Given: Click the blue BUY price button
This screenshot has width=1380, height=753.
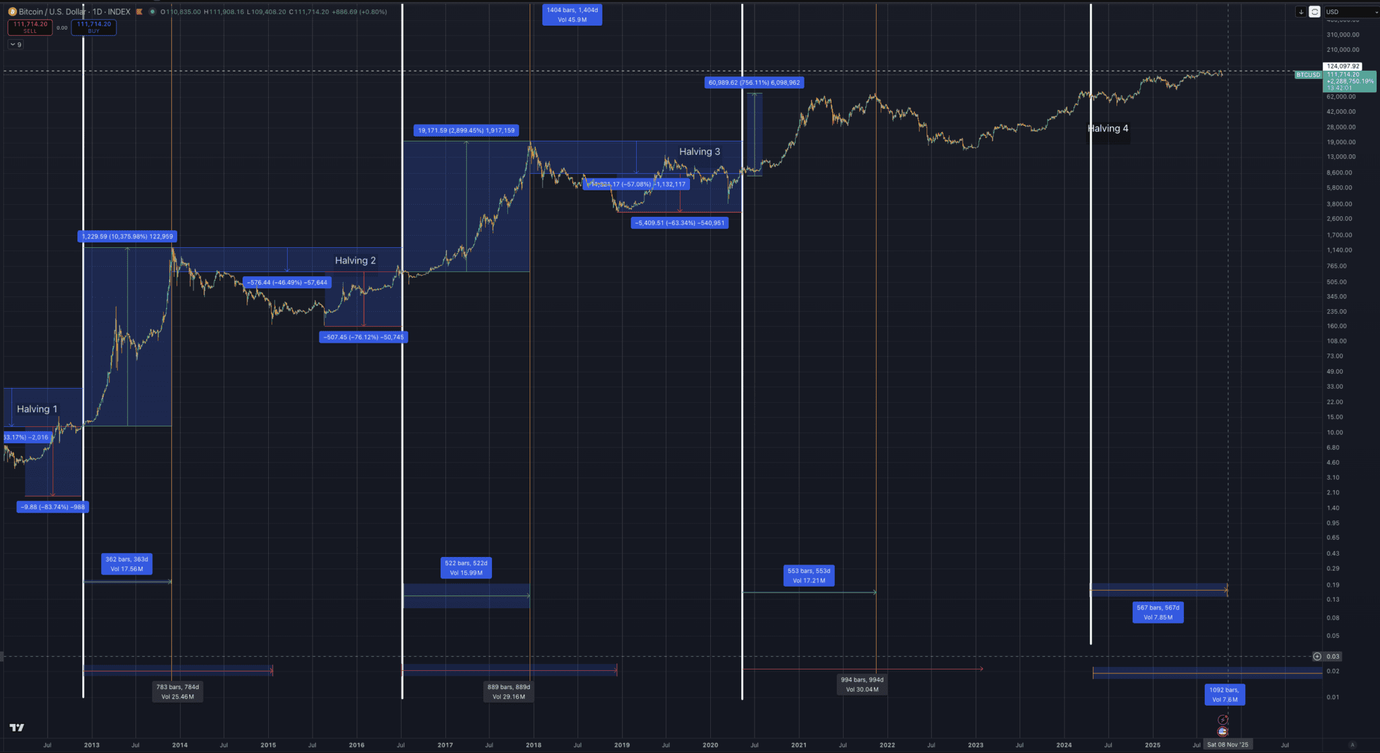Looking at the screenshot, I should point(94,27).
